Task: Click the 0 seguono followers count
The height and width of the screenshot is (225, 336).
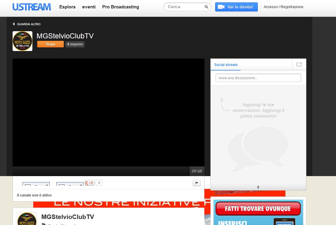Action: tap(75, 44)
